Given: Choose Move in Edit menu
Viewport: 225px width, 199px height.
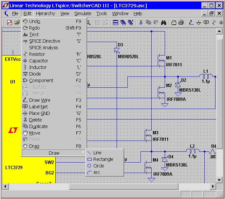Looking at the screenshot, I should [x=54, y=133].
